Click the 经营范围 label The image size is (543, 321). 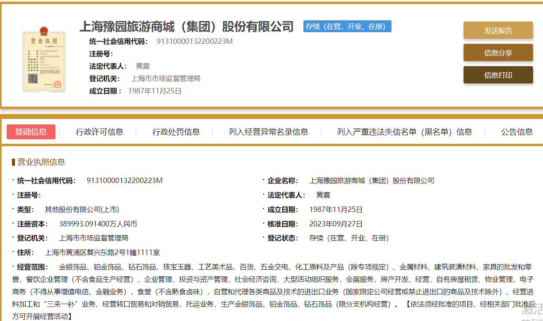(x=33, y=267)
